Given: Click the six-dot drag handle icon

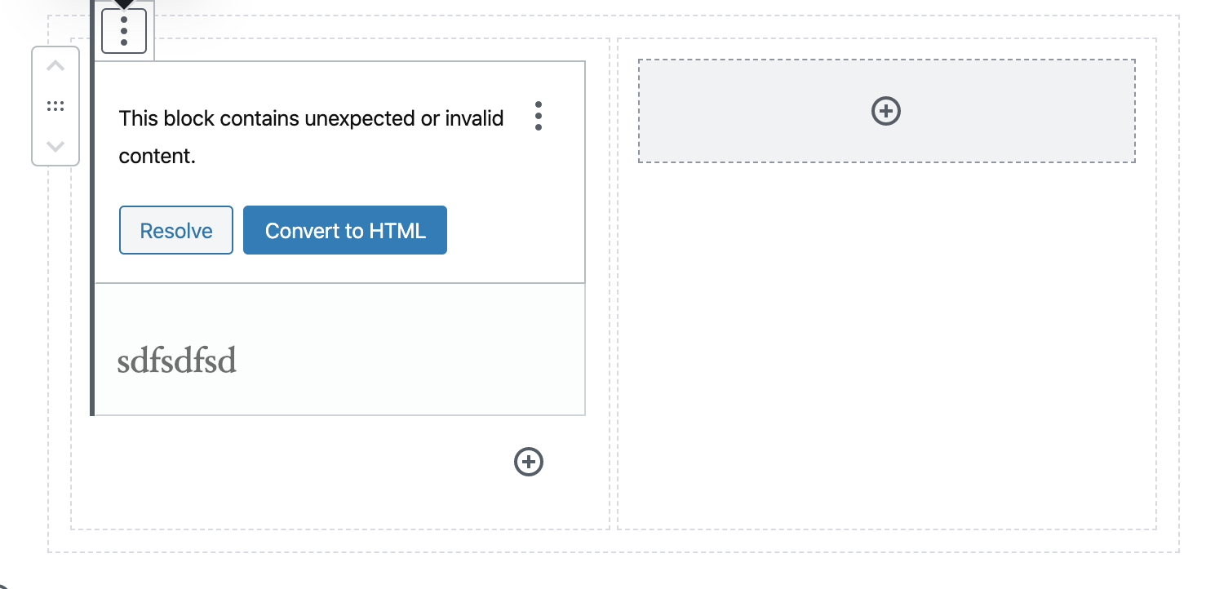Looking at the screenshot, I should point(55,105).
